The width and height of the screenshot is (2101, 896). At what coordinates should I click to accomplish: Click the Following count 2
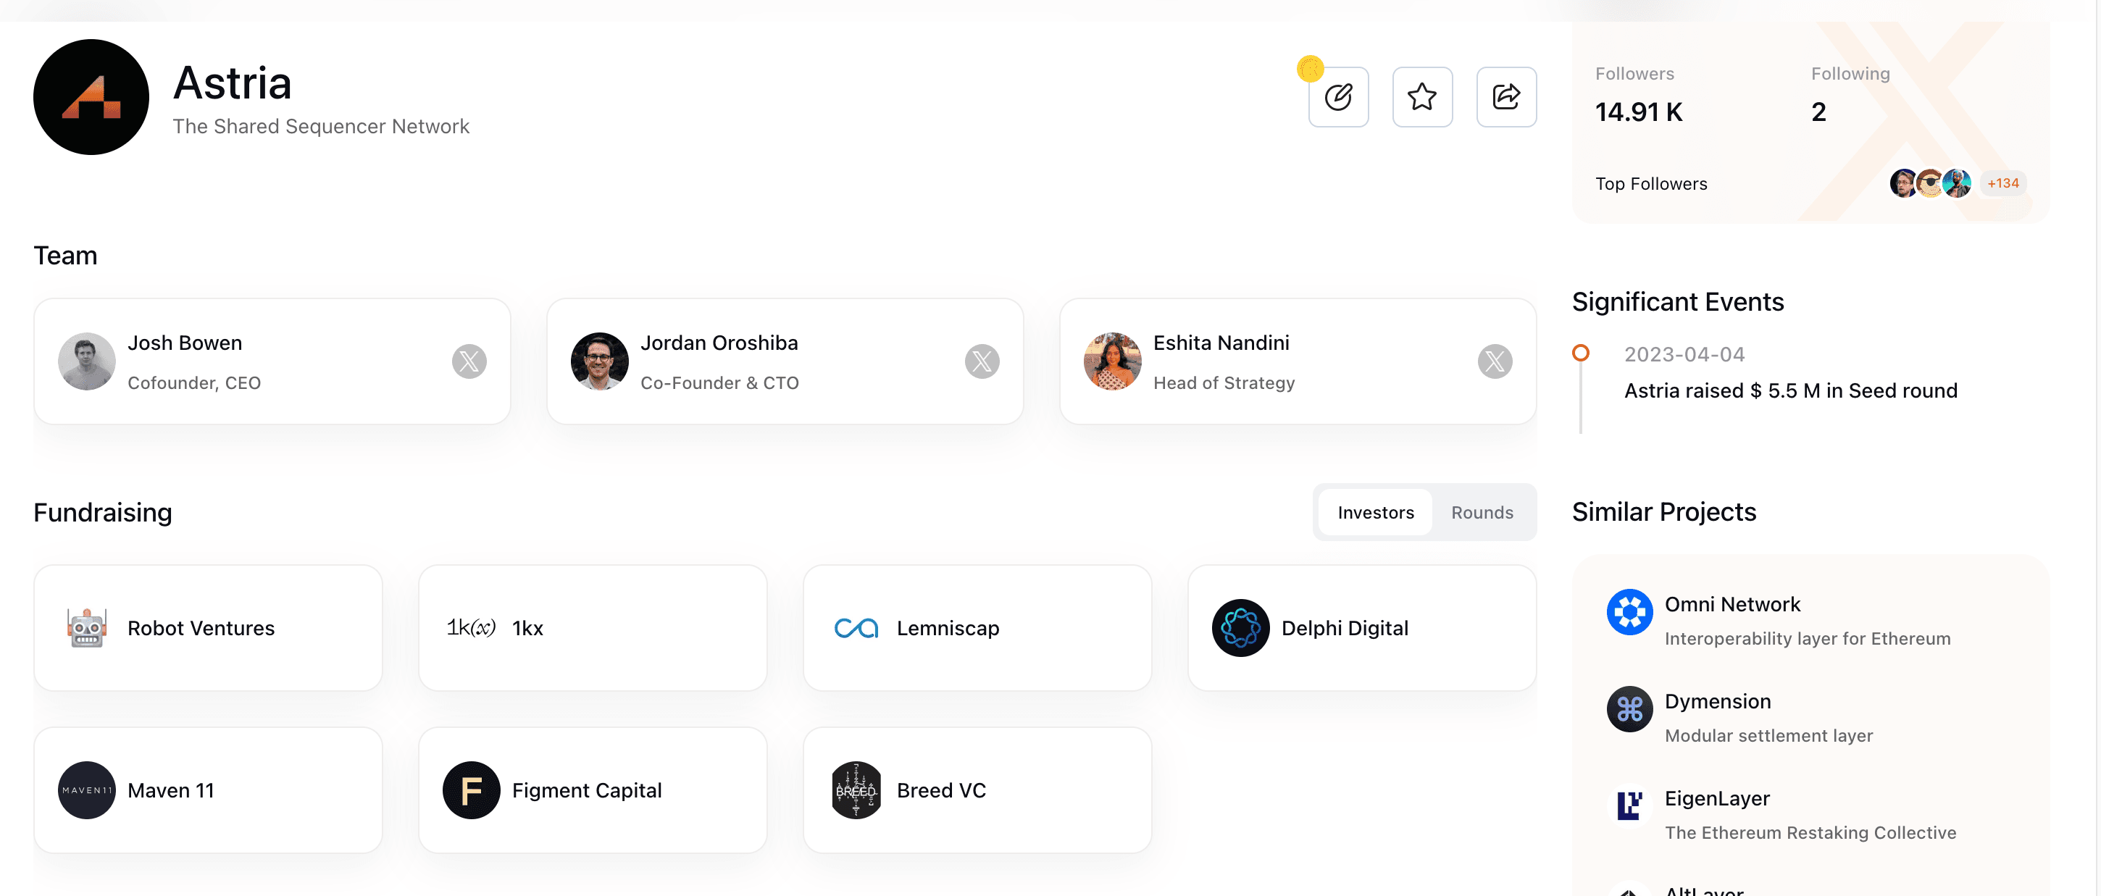pos(1818,112)
